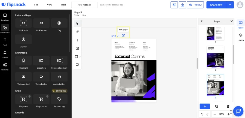Screen dimensions: 245x118
Task: Add a Shop area element
Action: click(x=23, y=99)
